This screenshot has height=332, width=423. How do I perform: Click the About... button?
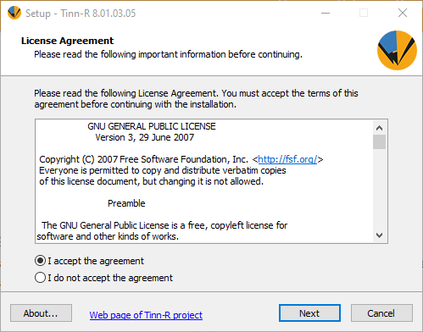click(41, 313)
